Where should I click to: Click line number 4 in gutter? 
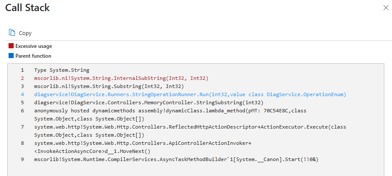[22, 94]
